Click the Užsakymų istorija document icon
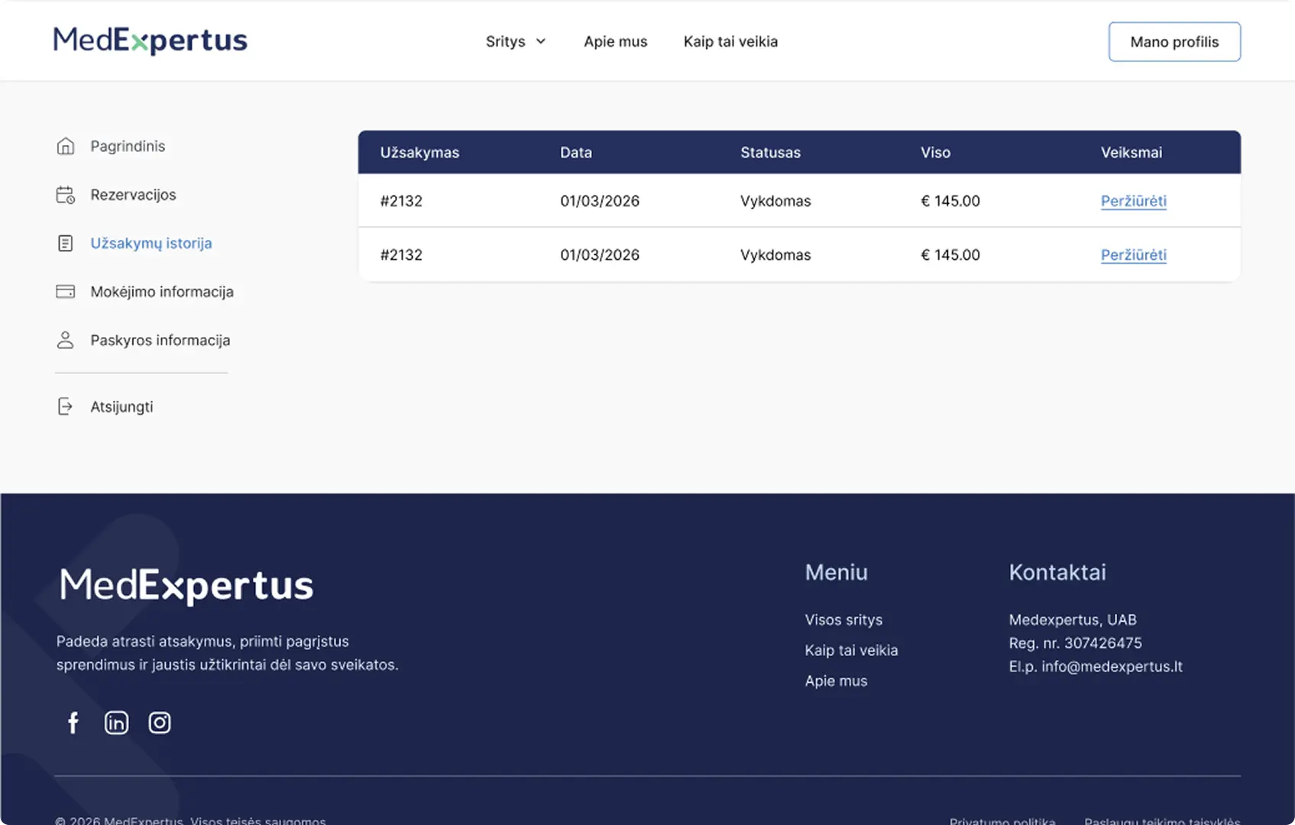The height and width of the screenshot is (825, 1295). pos(66,243)
